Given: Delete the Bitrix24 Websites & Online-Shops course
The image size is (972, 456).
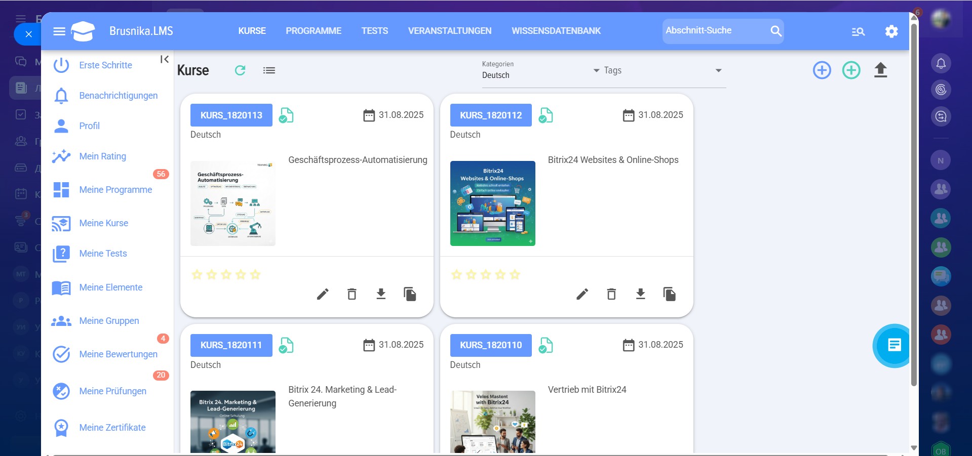Looking at the screenshot, I should point(611,294).
